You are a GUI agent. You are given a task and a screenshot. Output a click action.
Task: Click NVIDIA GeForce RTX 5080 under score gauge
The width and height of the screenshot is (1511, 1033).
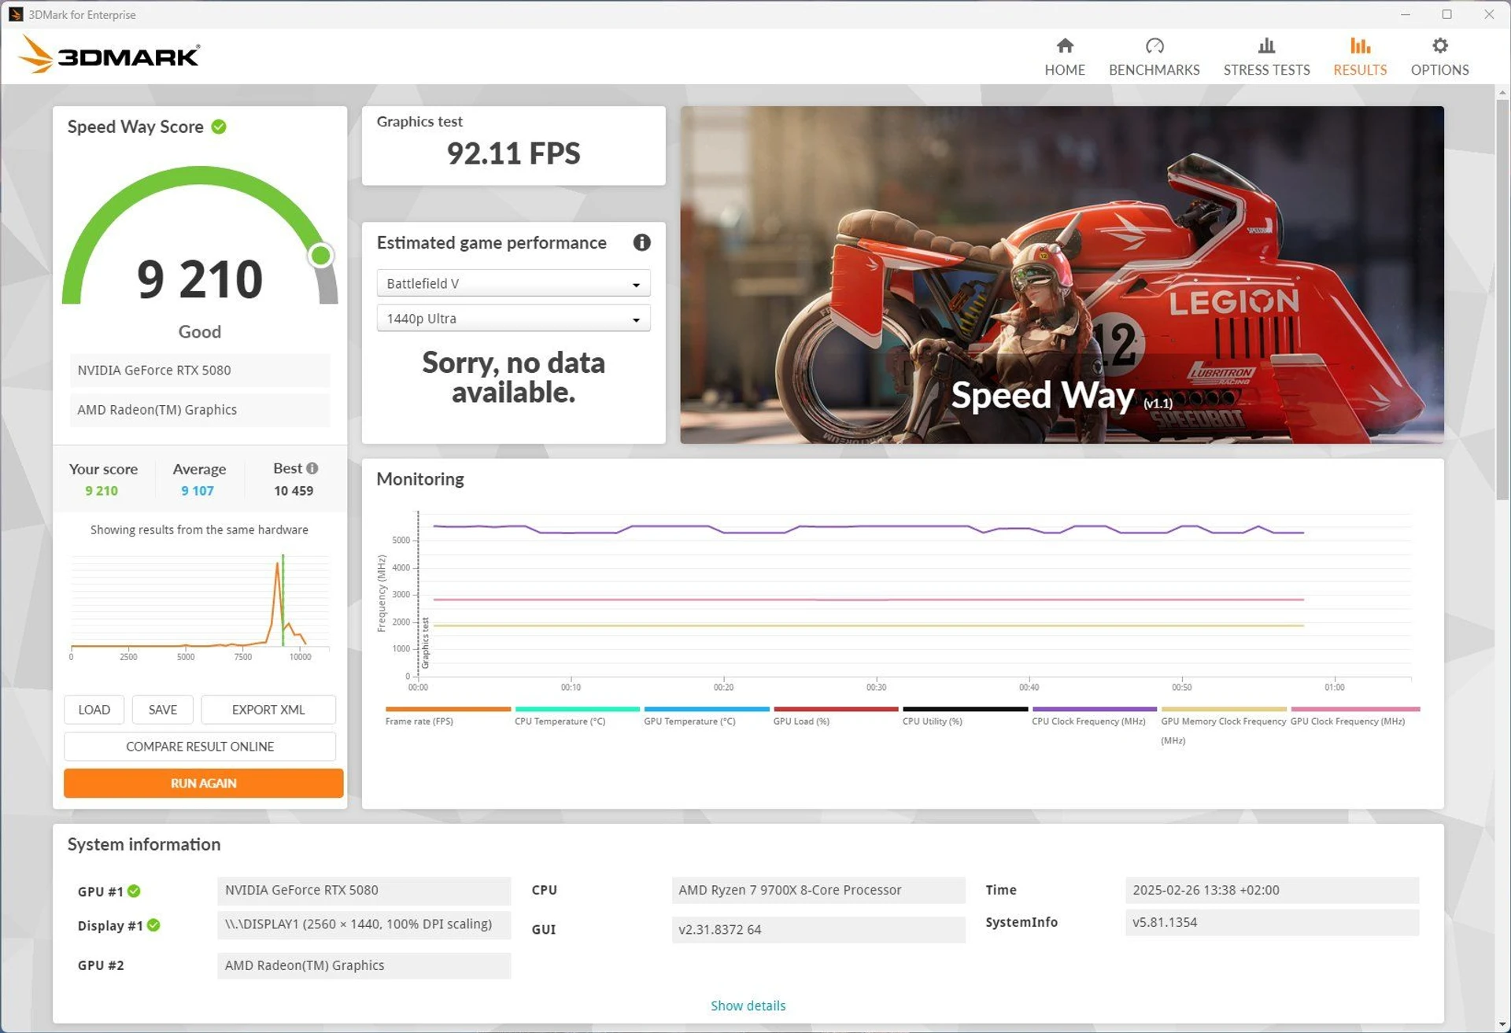point(200,370)
